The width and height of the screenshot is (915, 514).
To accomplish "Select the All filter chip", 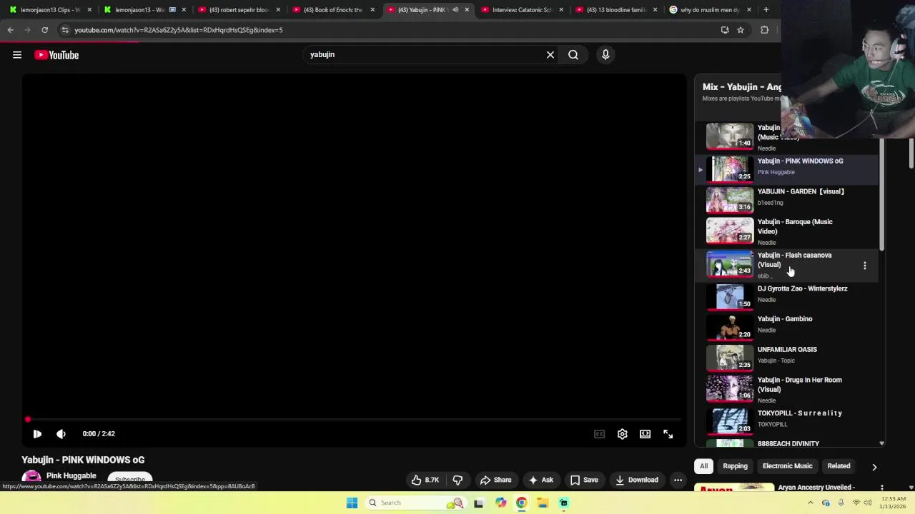I will [703, 466].
